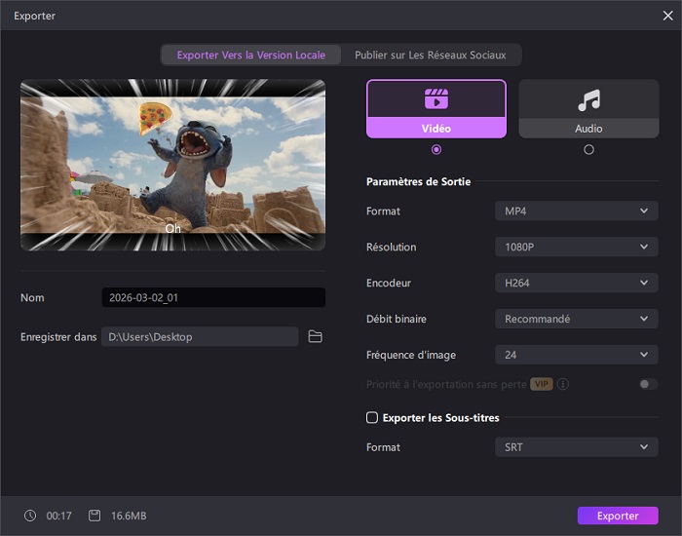682x536 pixels.
Task: Click the Résolution label
Action: click(x=391, y=247)
